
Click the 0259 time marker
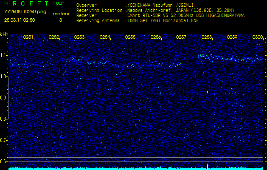point(232,37)
